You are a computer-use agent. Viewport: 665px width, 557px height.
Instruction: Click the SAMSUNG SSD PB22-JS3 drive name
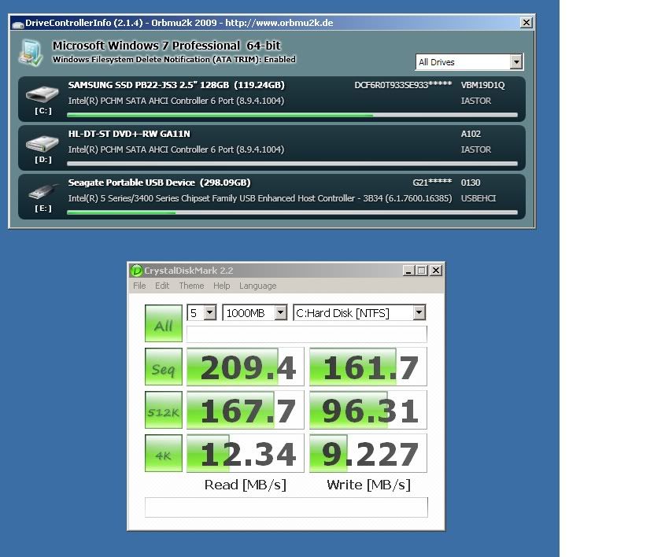(x=176, y=85)
